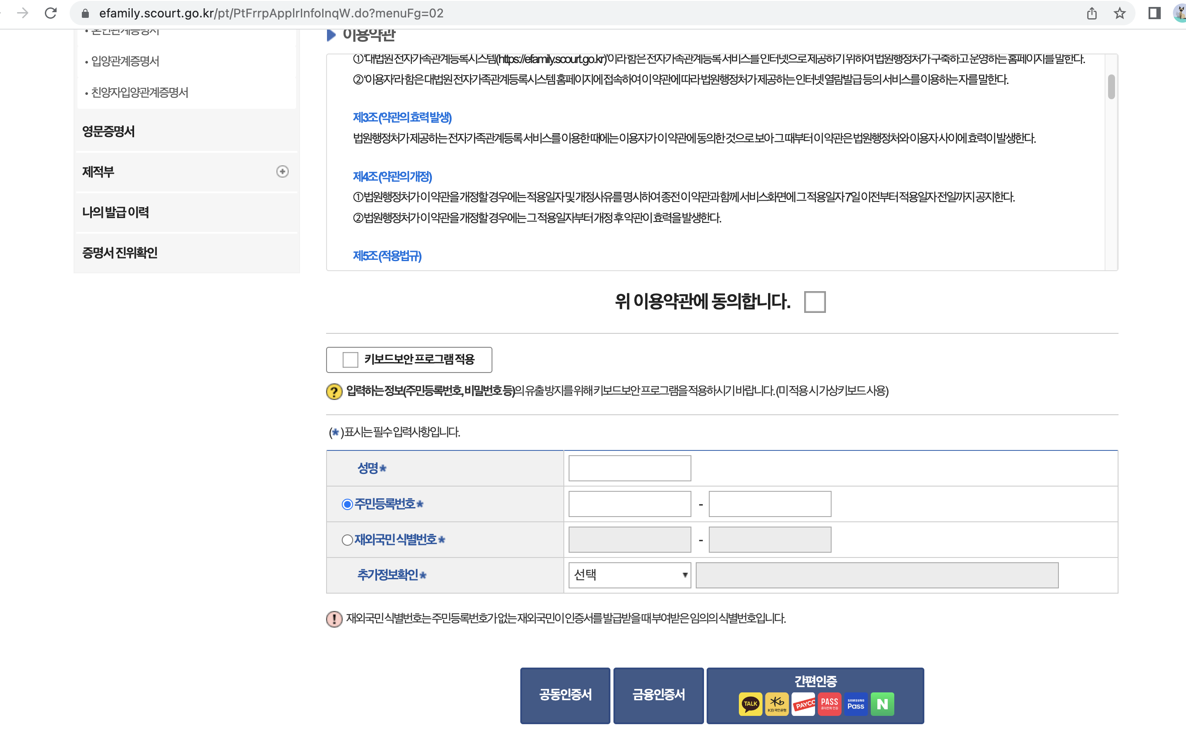Click the KB Kookmin Bank authentication icon

coord(777,703)
